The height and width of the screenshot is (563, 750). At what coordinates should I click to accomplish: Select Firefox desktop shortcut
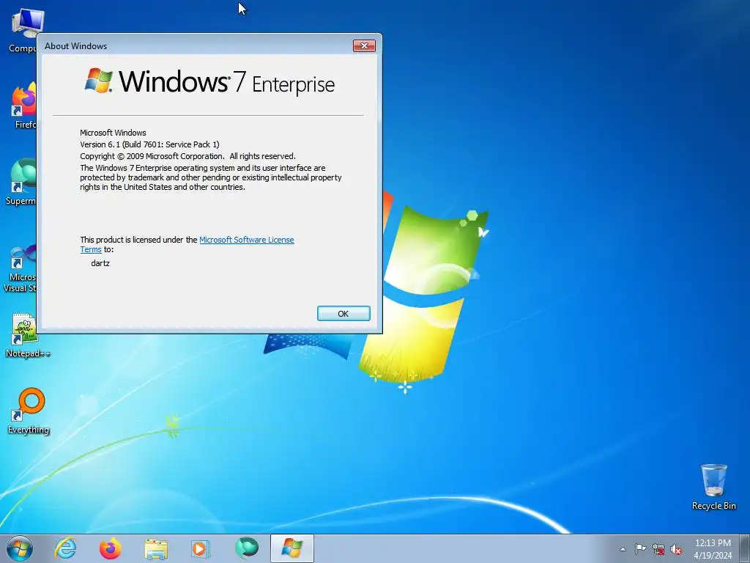pos(23,106)
